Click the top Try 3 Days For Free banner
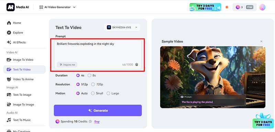This screenshot has width=275, height=132. click(205, 7)
